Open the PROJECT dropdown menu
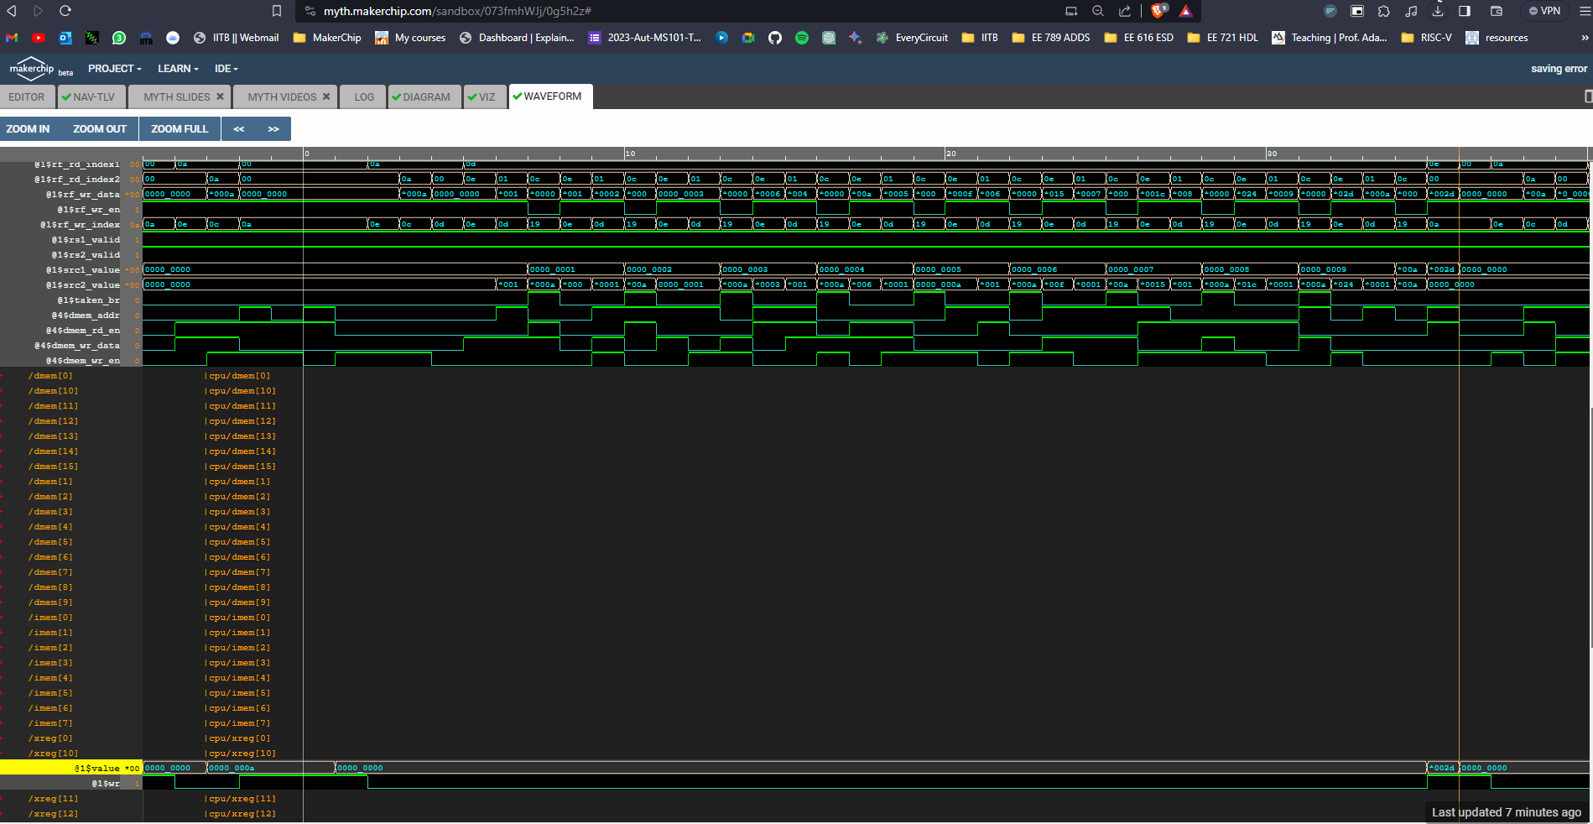Viewport: 1593px width, 824px height. point(115,69)
